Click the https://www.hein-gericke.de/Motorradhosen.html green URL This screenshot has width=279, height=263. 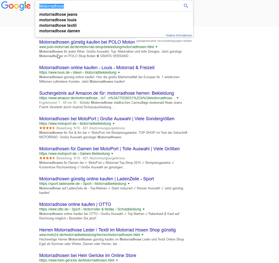pos(77,260)
